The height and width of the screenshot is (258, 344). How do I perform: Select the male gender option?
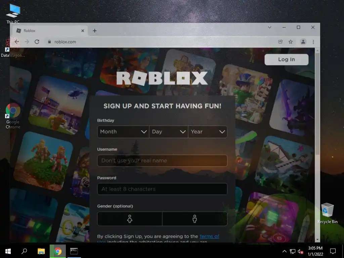(x=195, y=219)
